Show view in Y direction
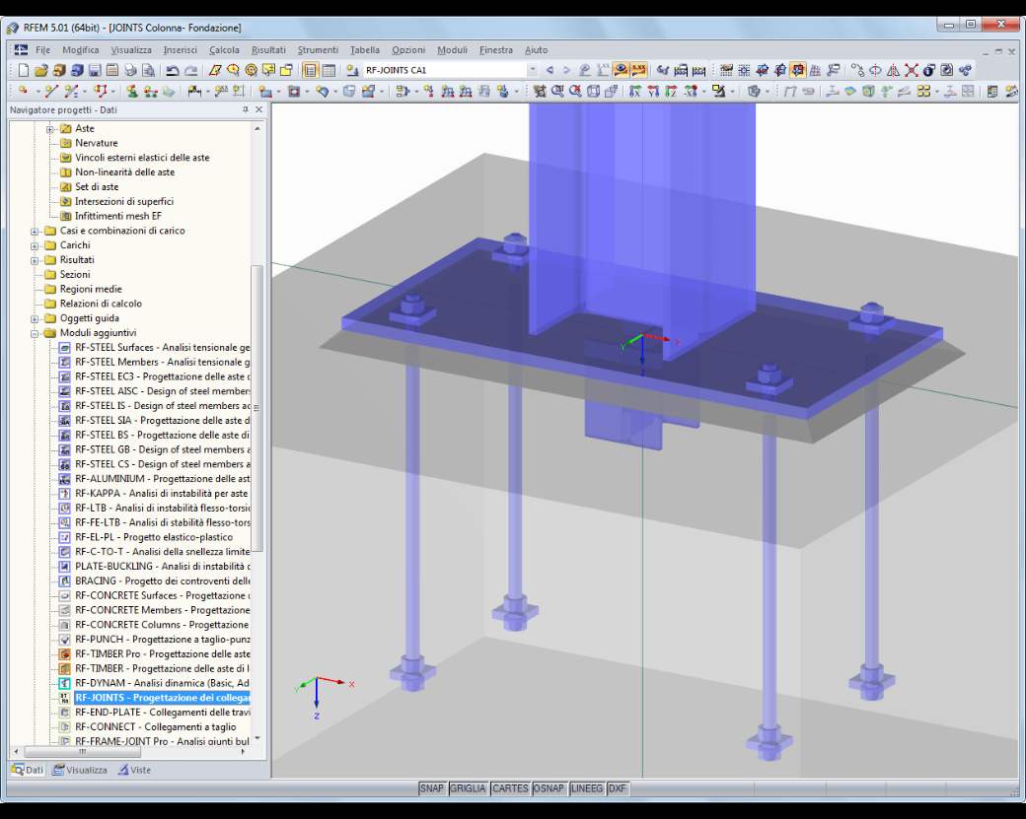Screen dimensions: 1026x819 tap(653, 91)
